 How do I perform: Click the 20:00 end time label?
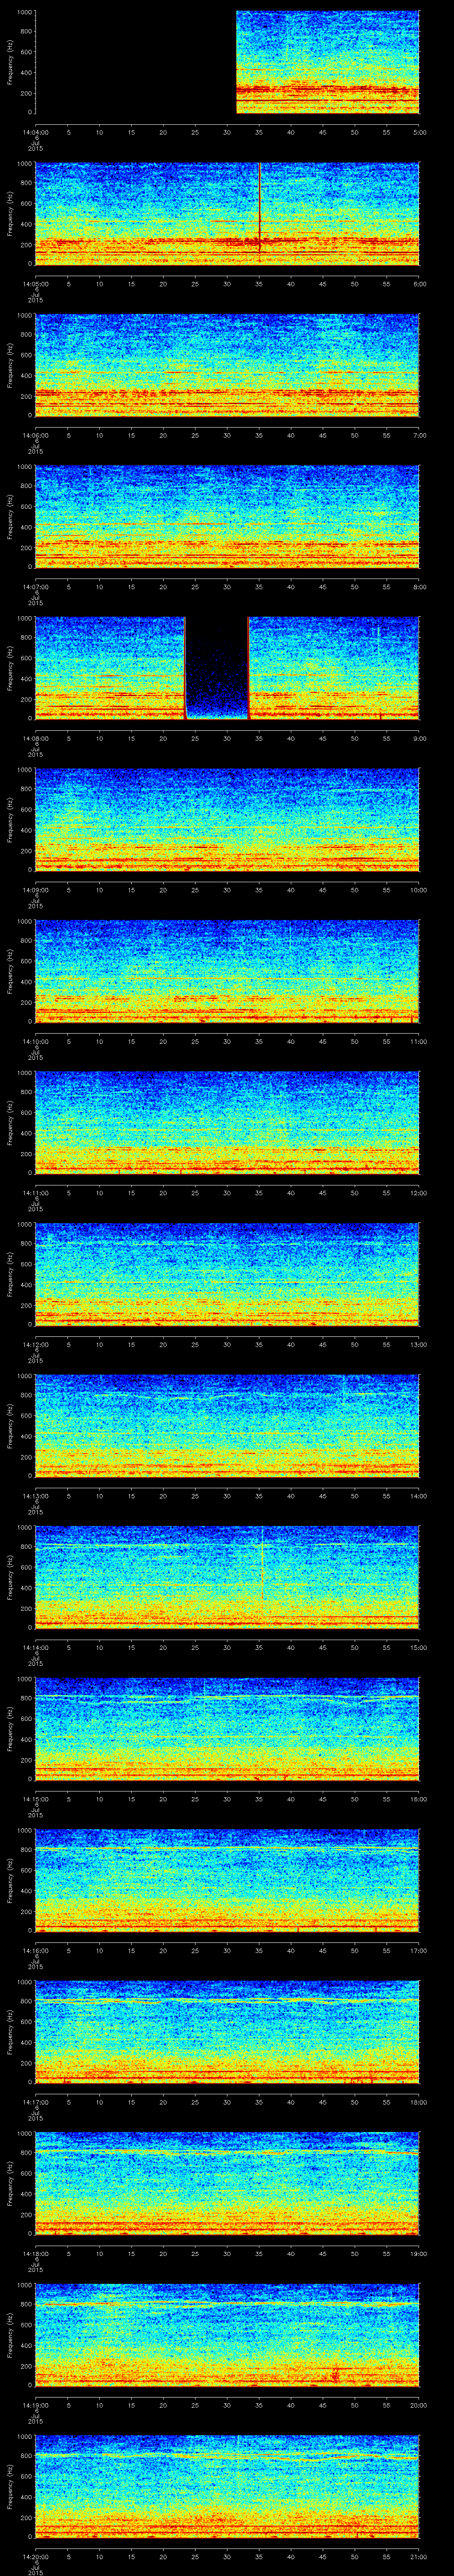pos(418,2404)
